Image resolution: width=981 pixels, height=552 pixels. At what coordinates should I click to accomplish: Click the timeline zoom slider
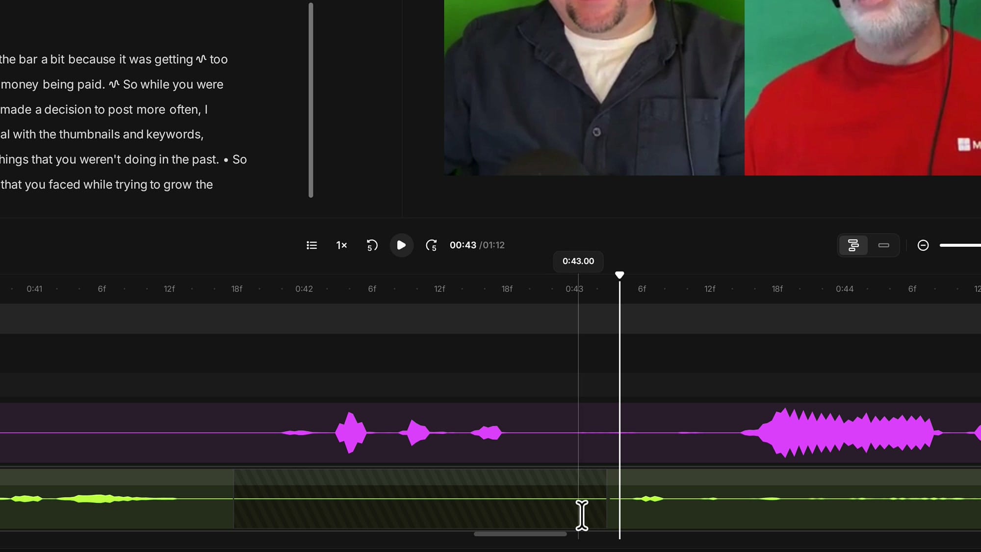(960, 245)
